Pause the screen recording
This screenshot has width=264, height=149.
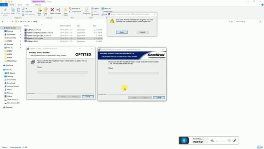tap(184, 140)
